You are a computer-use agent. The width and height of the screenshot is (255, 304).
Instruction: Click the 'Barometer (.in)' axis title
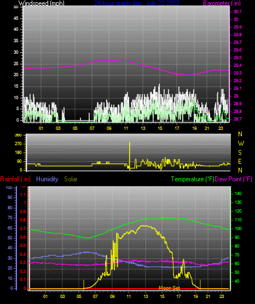pos(222,3)
